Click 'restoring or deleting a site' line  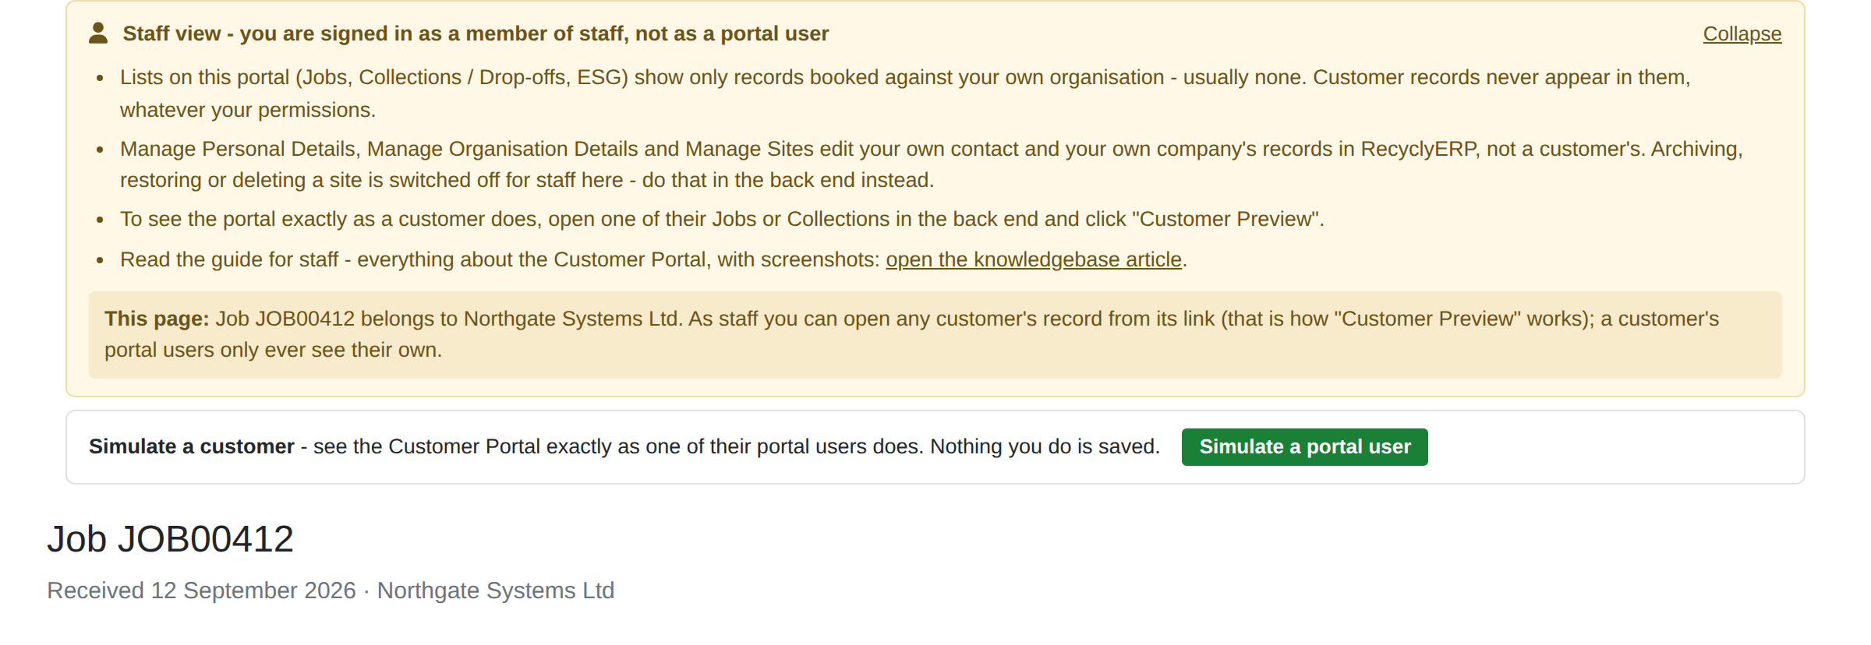click(527, 180)
